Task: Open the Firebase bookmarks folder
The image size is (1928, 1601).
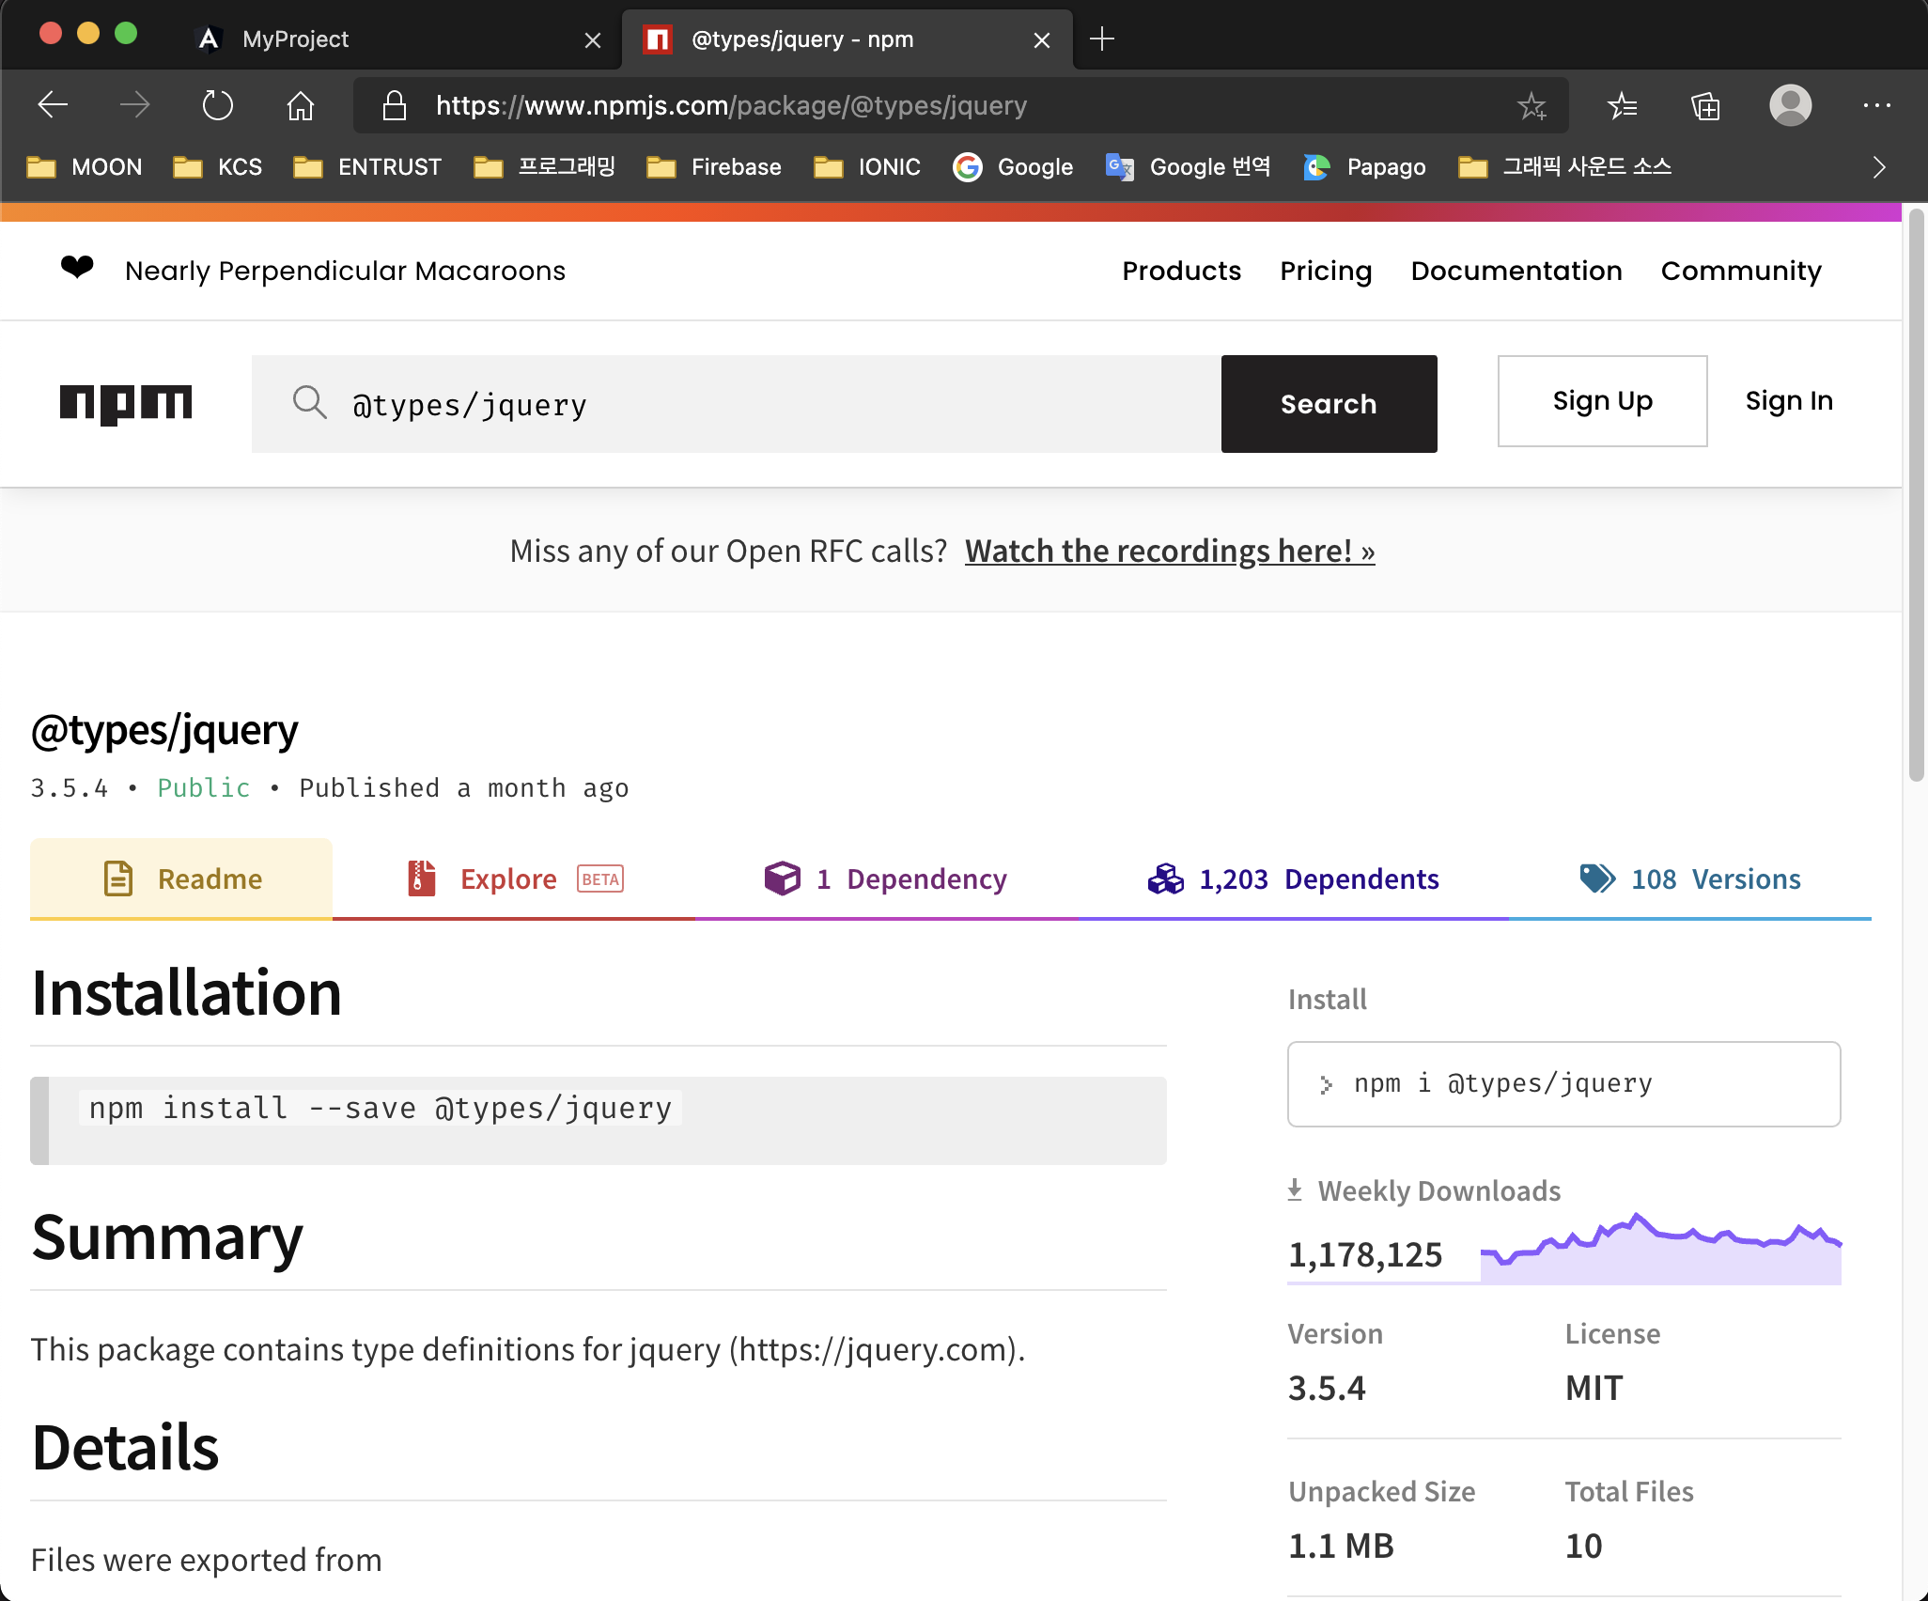Action: 714,167
